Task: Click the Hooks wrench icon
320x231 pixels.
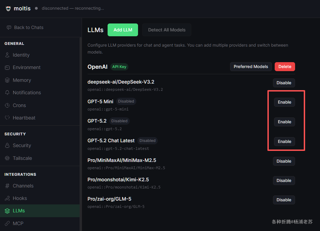Action: 7,198
